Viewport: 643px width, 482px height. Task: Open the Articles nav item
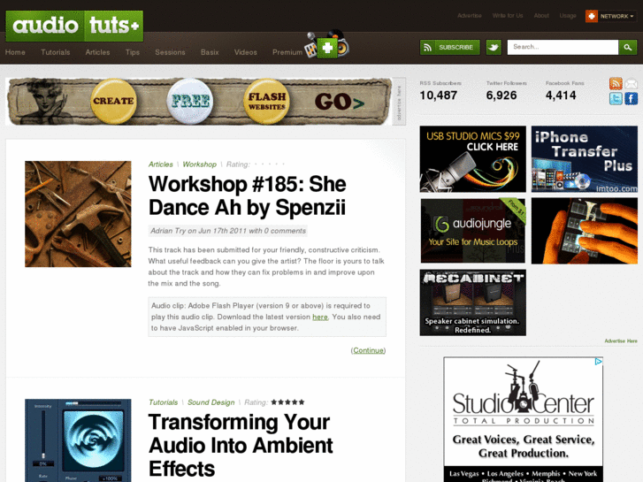(97, 52)
